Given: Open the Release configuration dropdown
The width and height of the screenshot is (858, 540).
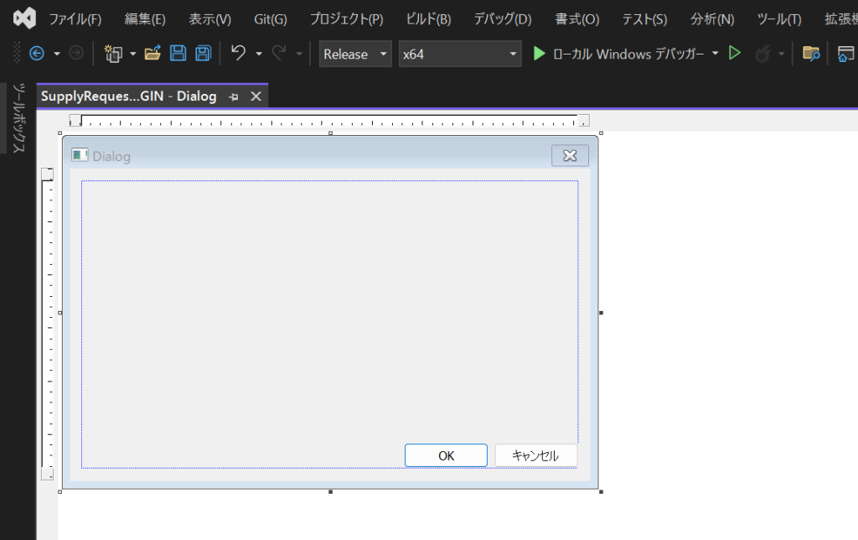Looking at the screenshot, I should tap(355, 54).
